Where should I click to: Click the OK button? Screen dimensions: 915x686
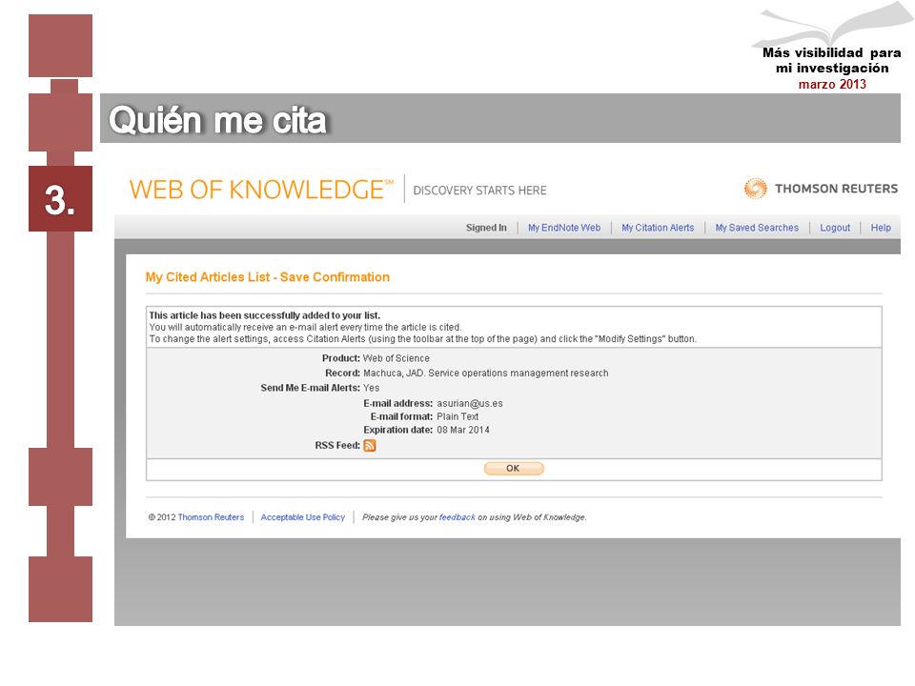(514, 469)
